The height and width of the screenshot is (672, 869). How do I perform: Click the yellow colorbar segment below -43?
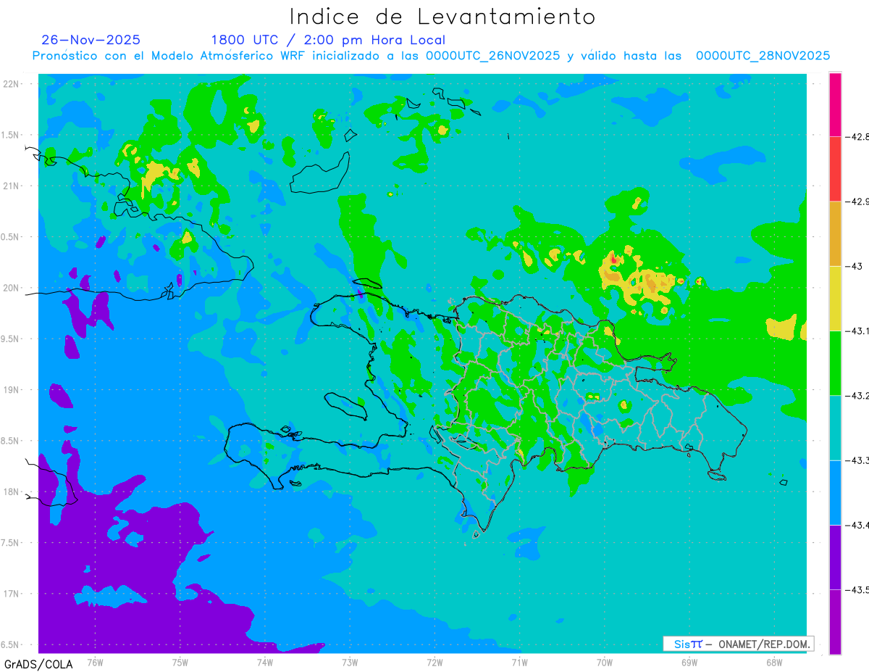[x=835, y=298]
